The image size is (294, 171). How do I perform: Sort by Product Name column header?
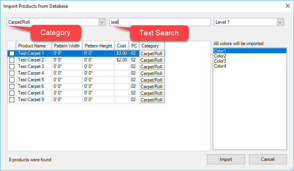coord(34,46)
